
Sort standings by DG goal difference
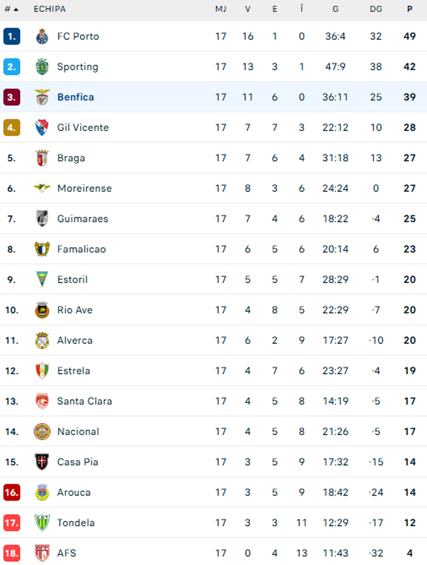(x=376, y=9)
